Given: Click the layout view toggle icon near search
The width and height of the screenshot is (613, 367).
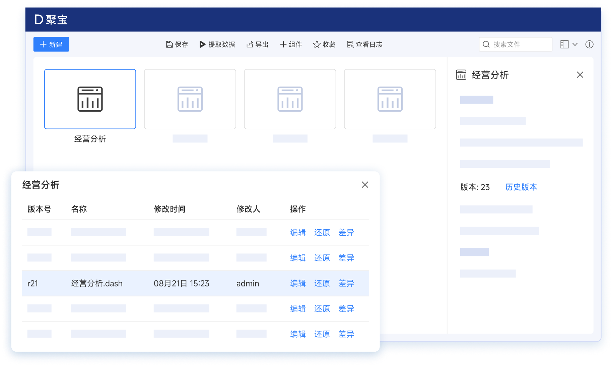Looking at the screenshot, I should pyautogui.click(x=564, y=44).
